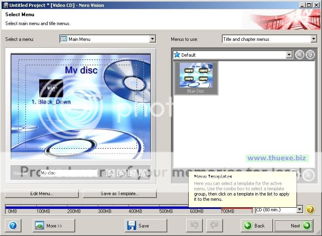Click first navigation icon beside Header field
The width and height of the screenshot is (322, 236).
[x=110, y=173]
